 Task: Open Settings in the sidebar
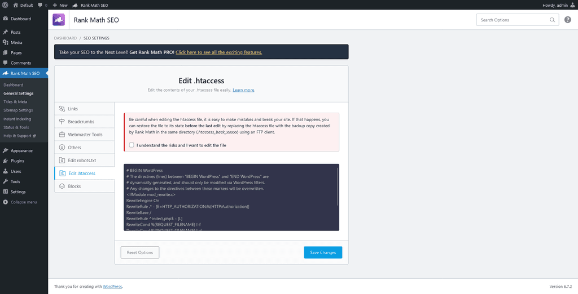(24, 192)
